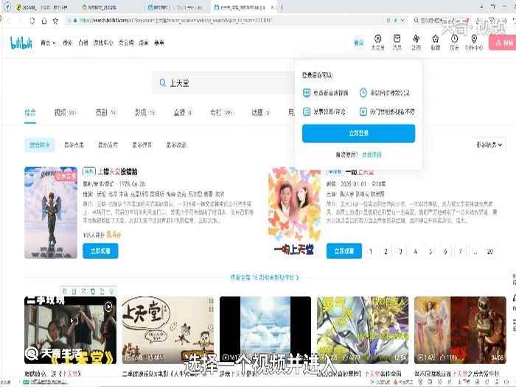Open 会员购 in the top navigation

tap(126, 43)
